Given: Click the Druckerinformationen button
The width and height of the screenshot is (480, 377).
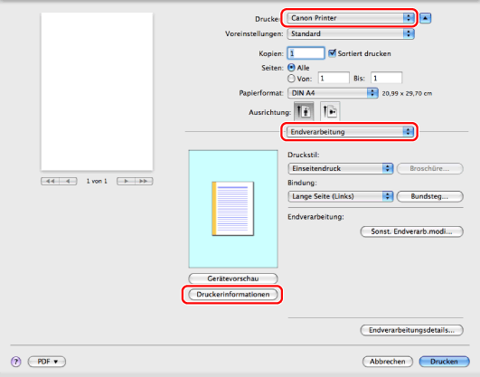Looking at the screenshot, I should click(233, 295).
